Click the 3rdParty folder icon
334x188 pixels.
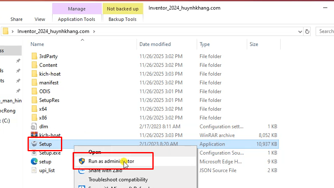34,56
